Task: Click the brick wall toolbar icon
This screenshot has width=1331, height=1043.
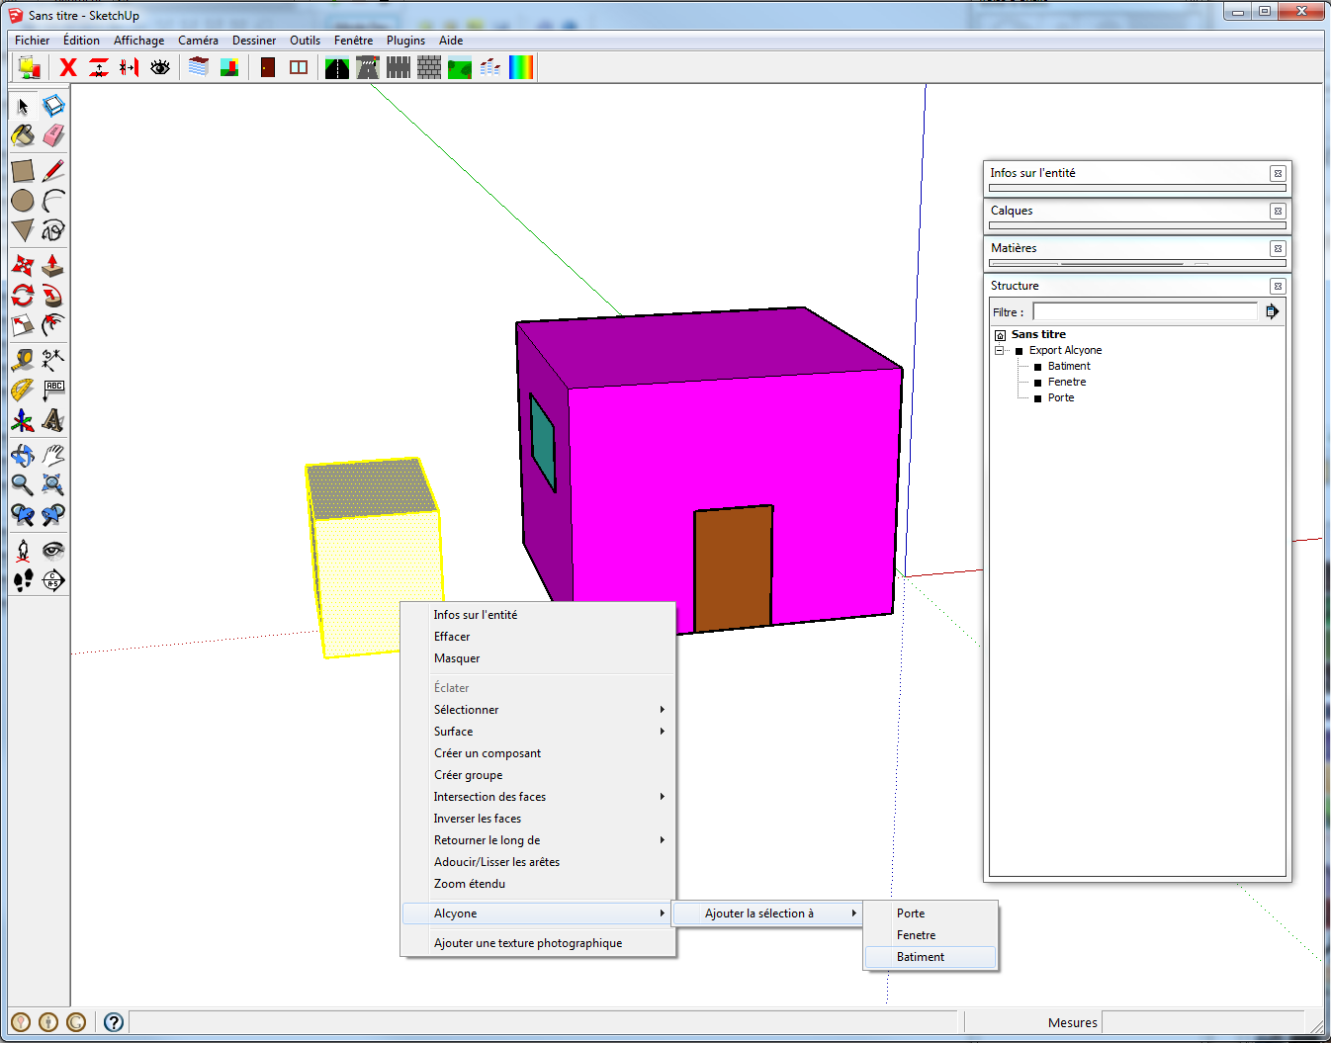Action: tap(429, 67)
